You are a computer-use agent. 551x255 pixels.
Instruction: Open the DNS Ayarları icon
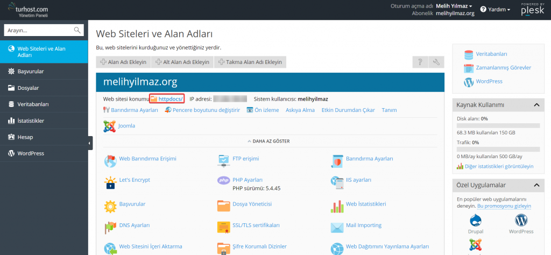tap(110, 226)
